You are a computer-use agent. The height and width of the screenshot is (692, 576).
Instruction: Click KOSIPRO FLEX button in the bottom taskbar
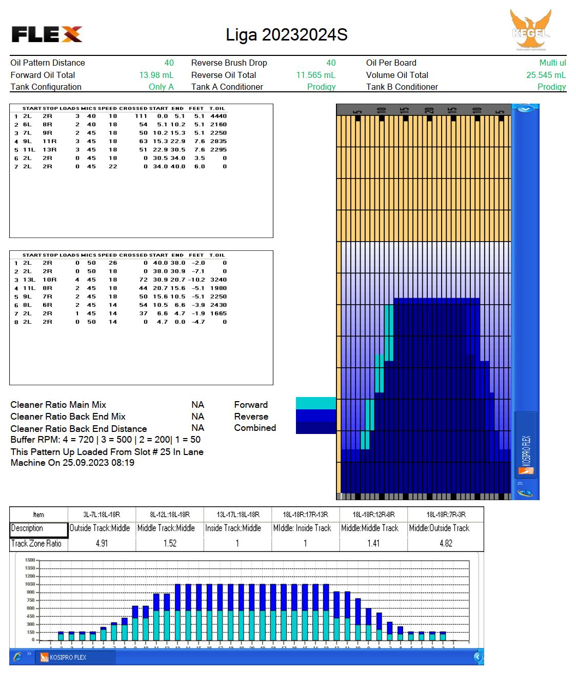pos(75,657)
